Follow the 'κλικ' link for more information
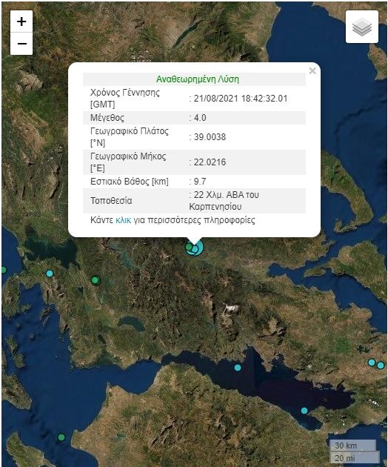The image size is (388, 467). [x=123, y=220]
